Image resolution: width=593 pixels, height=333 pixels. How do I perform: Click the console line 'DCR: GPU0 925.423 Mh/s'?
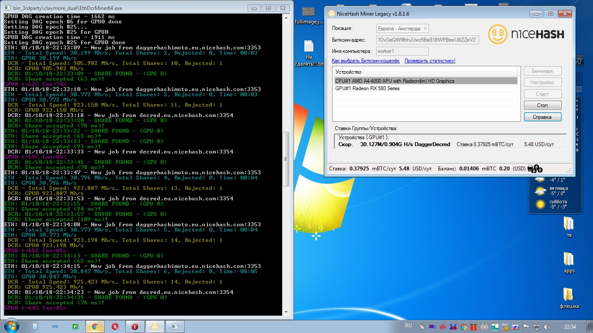[x=46, y=287]
